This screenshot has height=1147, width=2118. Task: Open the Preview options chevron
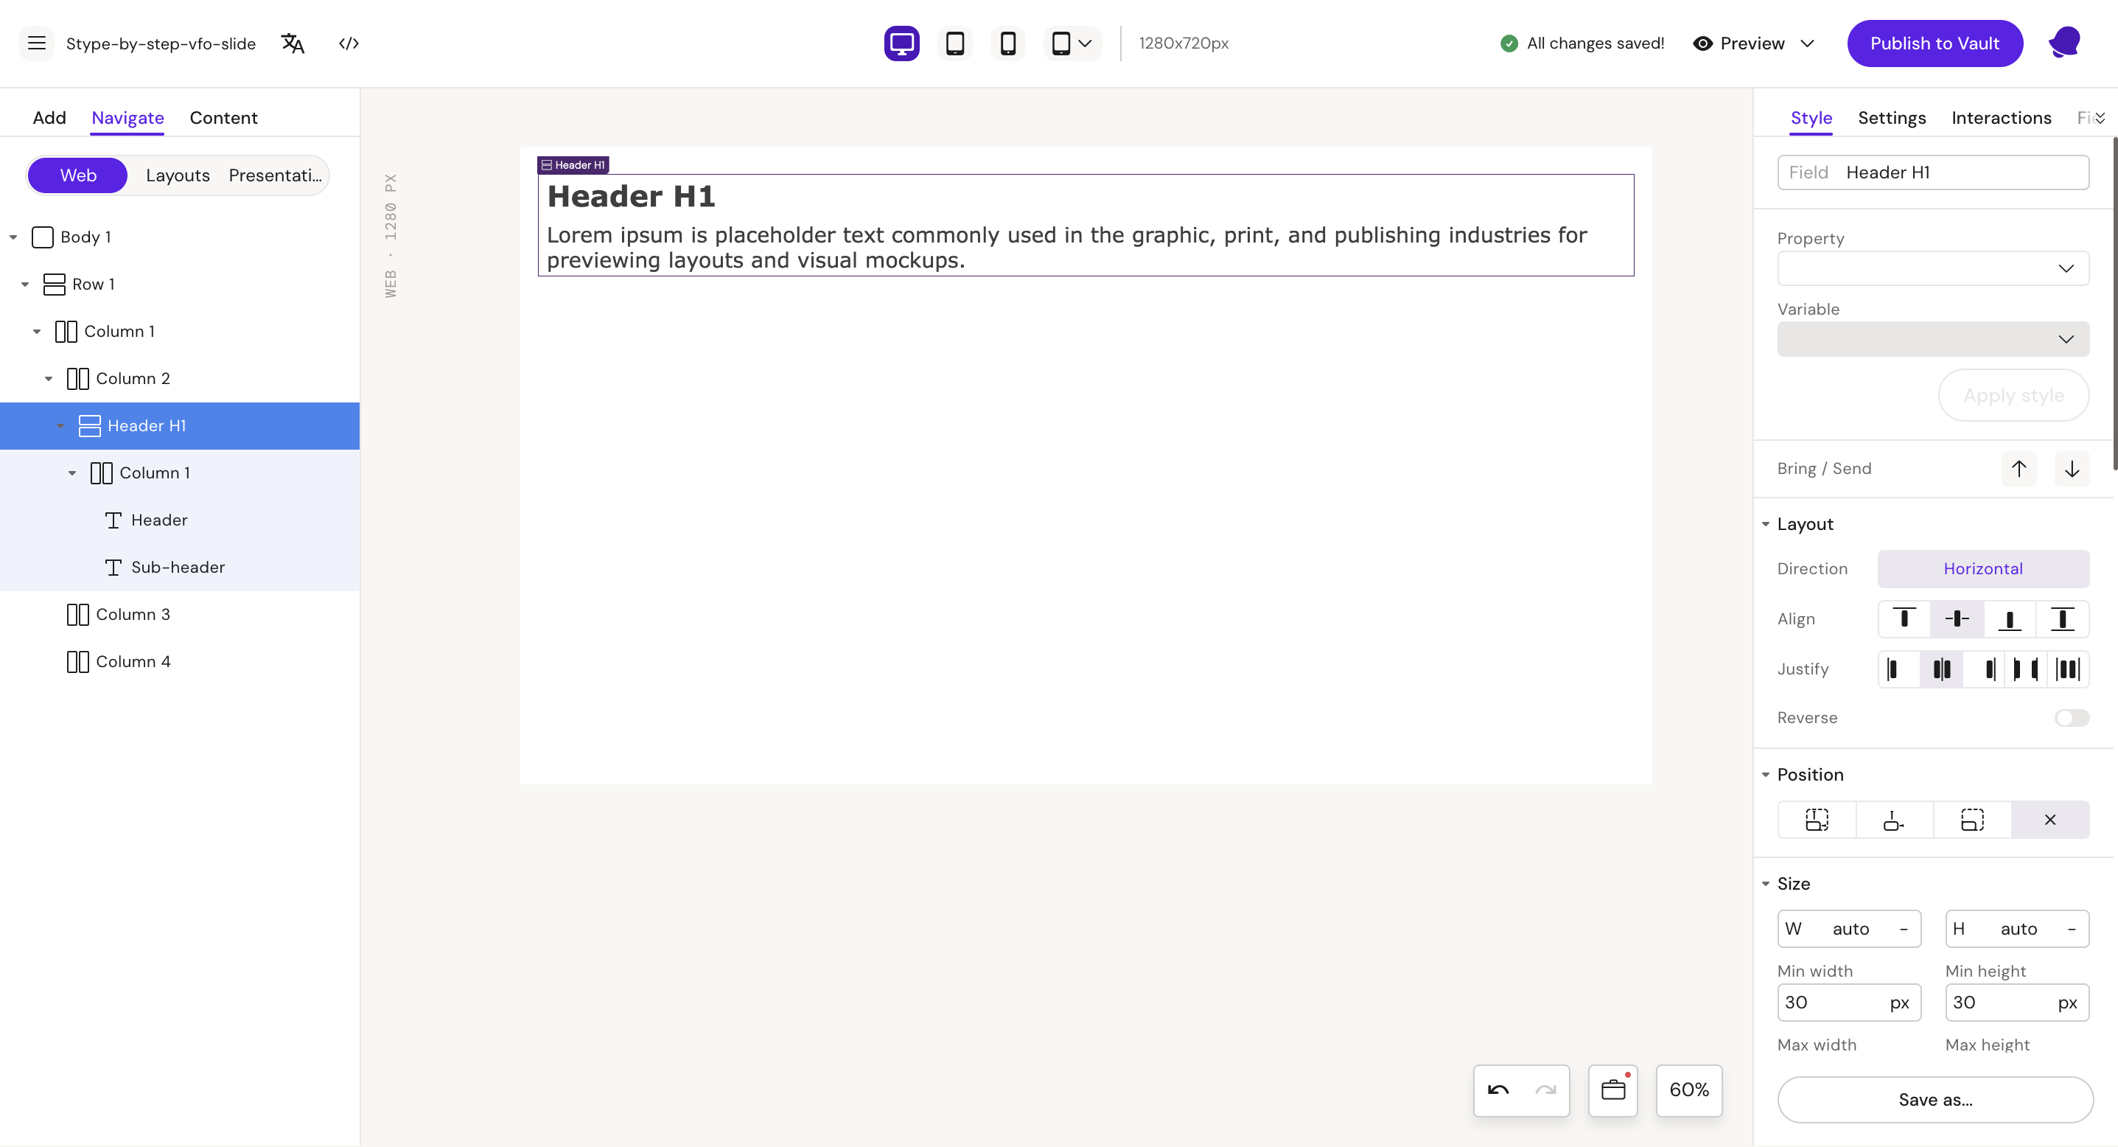[x=1807, y=43]
